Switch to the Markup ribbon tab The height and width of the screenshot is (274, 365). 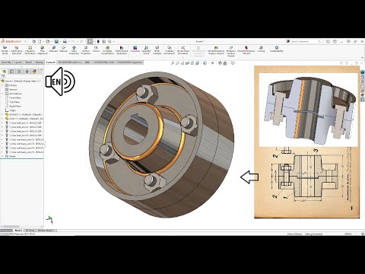point(39,62)
